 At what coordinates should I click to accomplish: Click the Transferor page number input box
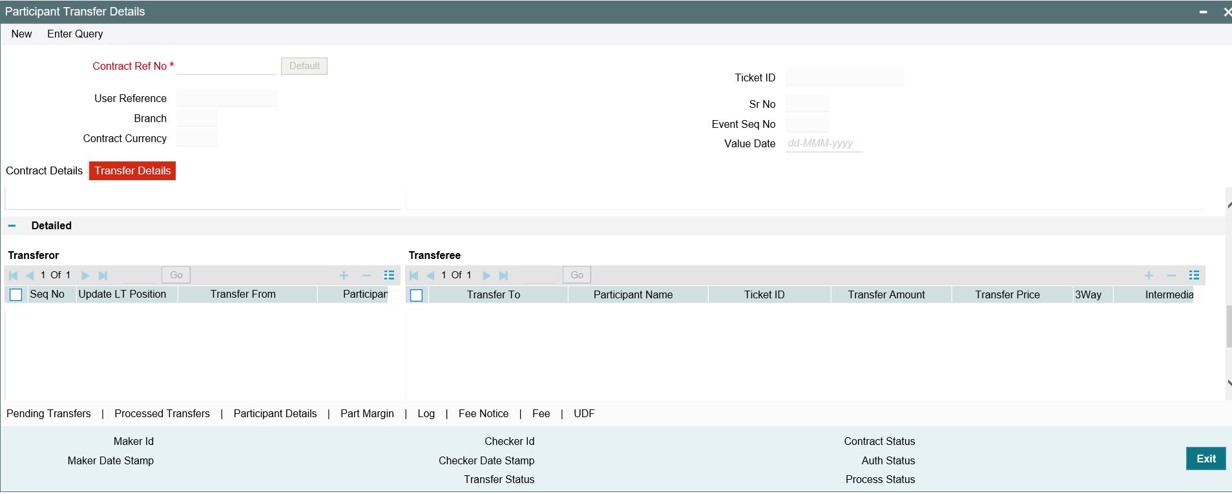click(140, 275)
